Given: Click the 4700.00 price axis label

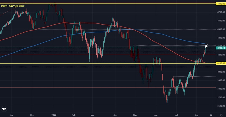Looking at the screenshot, I should pos(221,12).
